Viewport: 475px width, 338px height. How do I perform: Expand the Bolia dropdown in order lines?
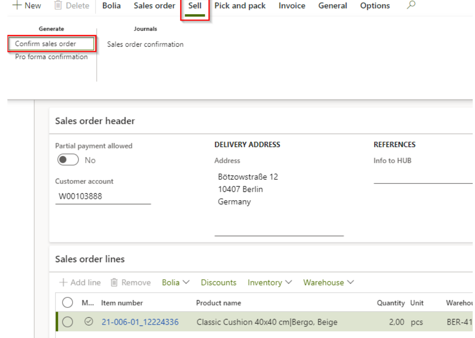tap(176, 283)
